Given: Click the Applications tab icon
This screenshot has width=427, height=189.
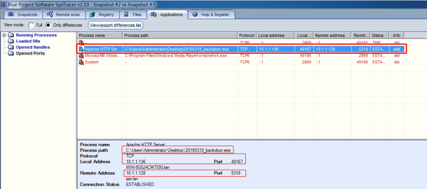Looking at the screenshot, I should tap(154, 14).
